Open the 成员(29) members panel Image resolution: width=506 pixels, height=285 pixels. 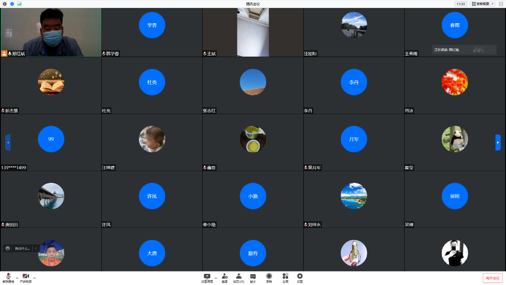(x=239, y=278)
